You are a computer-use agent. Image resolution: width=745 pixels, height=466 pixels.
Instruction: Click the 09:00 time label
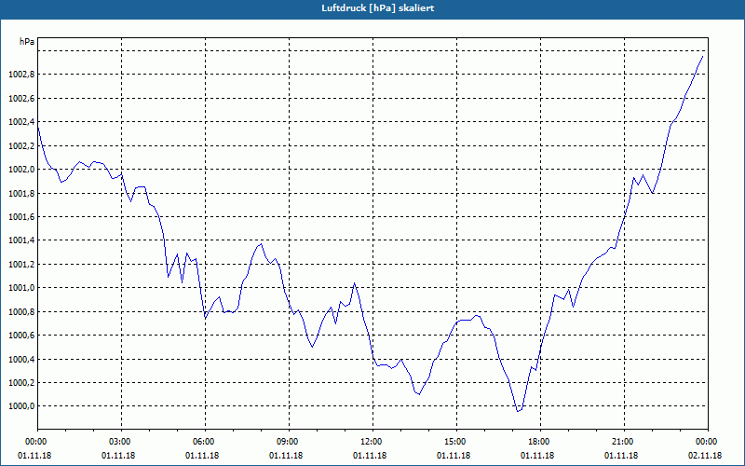point(289,442)
